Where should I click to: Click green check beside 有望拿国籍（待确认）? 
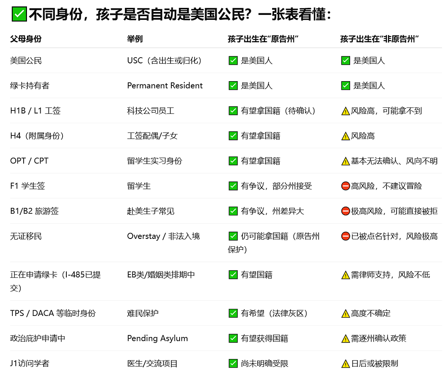(233, 111)
